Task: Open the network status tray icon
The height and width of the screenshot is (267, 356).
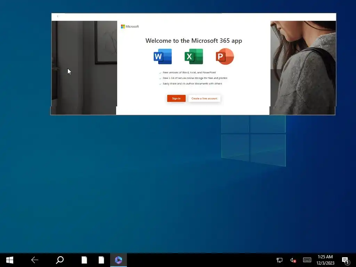Action: click(x=279, y=260)
